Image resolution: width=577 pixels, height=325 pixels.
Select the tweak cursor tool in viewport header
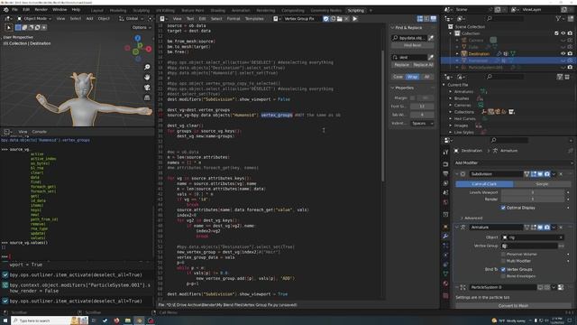9,27
